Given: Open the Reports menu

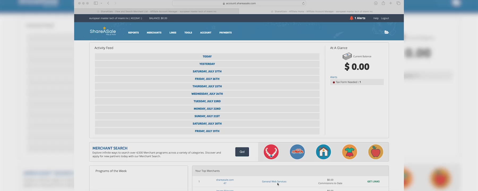Looking at the screenshot, I should coord(133,33).
